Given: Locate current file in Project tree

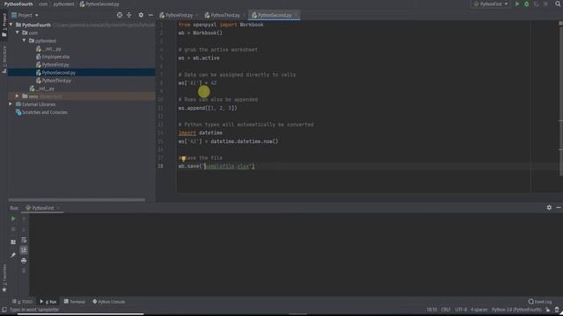Looking at the screenshot, I should [x=120, y=15].
